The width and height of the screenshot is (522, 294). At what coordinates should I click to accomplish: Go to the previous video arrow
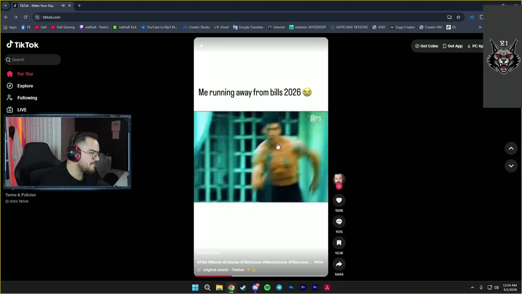click(x=511, y=149)
